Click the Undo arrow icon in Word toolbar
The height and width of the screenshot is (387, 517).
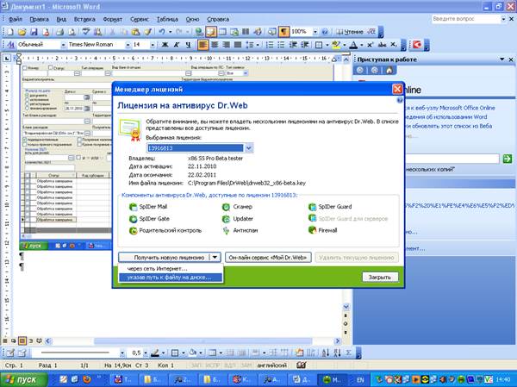[162, 32]
